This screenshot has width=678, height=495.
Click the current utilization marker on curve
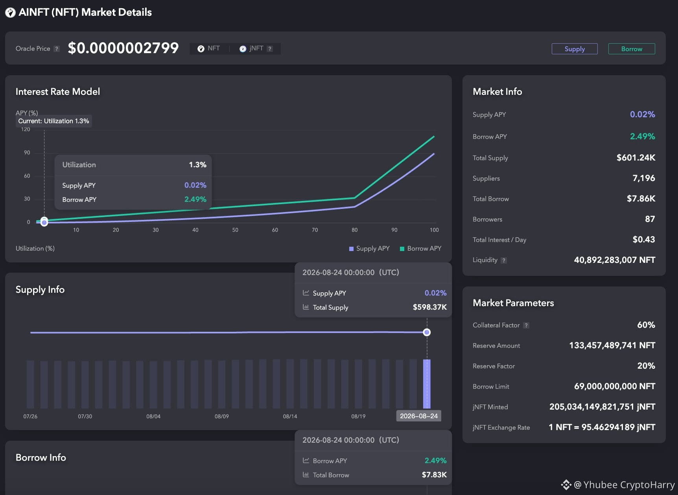pos(44,222)
